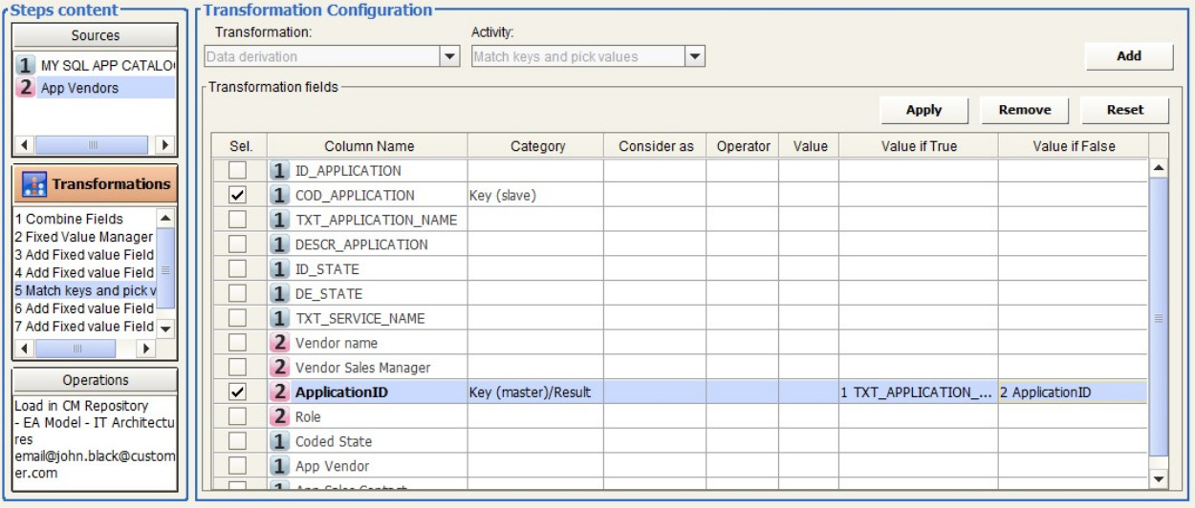
Task: Click source icon next to Coded State
Action: click(x=279, y=442)
